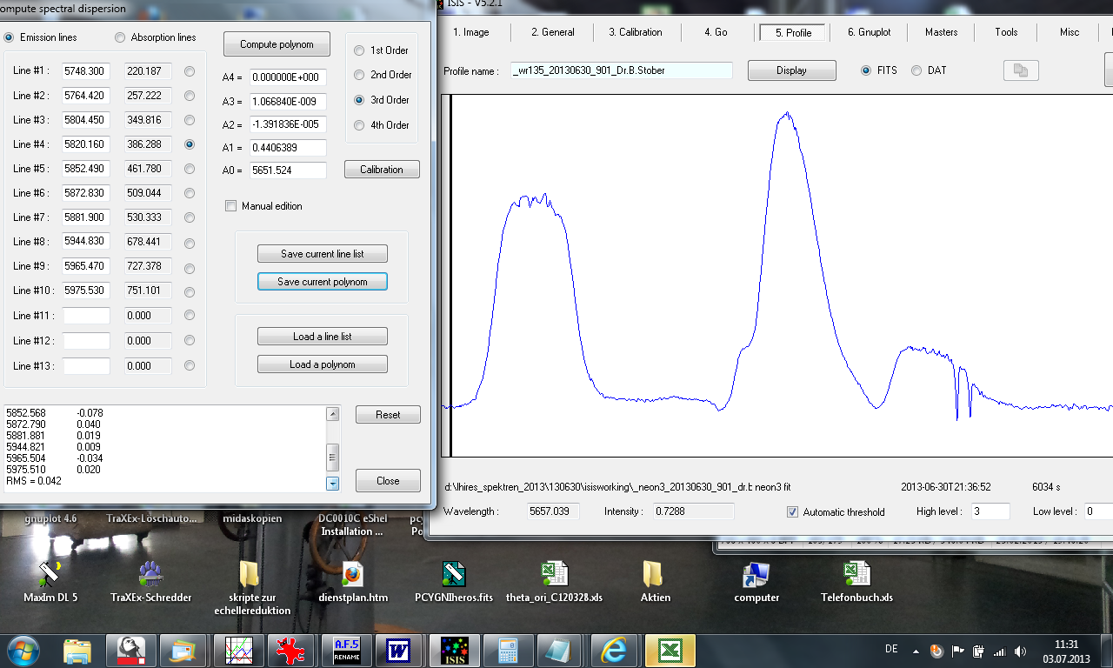Viewport: 1113px width, 668px height.
Task: Click the Save current polynom button
Action: pyautogui.click(x=322, y=281)
